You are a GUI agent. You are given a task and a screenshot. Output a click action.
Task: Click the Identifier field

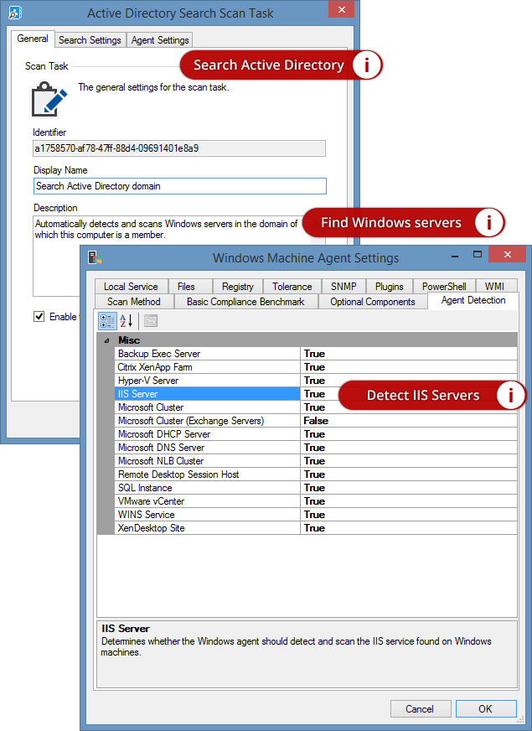179,148
